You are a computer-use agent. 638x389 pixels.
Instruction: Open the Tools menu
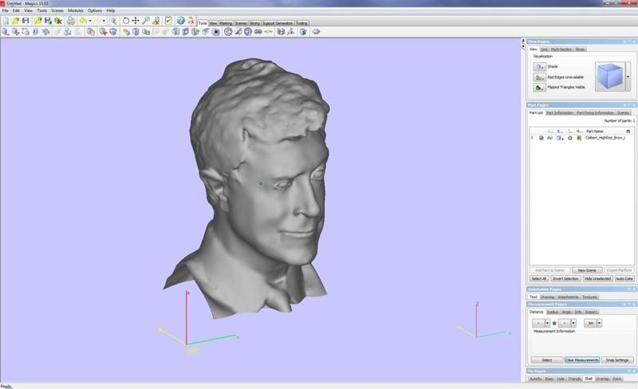click(x=42, y=10)
